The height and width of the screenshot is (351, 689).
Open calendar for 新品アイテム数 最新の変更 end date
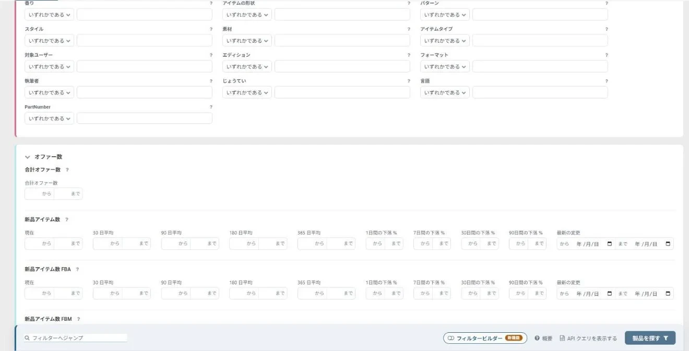pos(668,244)
